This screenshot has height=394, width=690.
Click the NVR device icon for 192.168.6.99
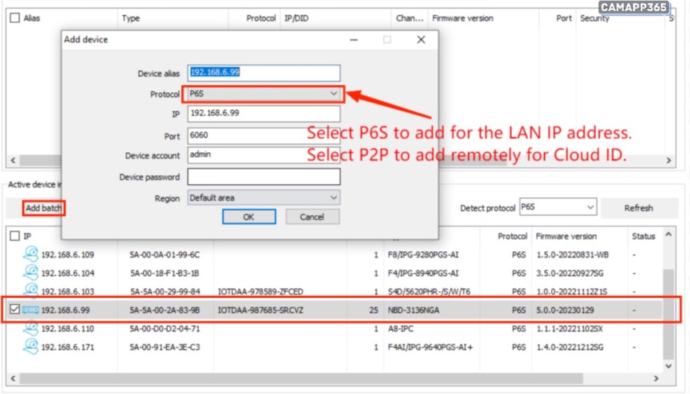[x=31, y=310]
